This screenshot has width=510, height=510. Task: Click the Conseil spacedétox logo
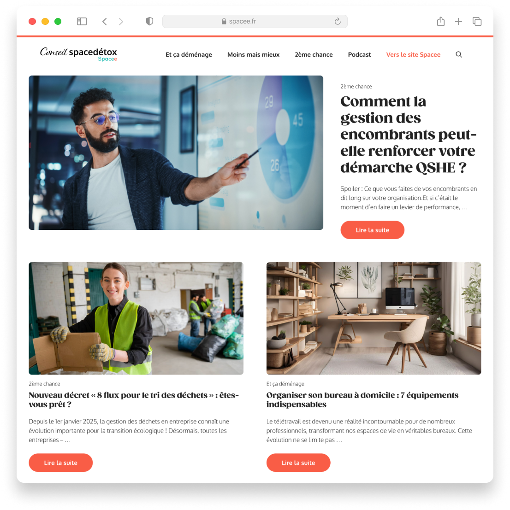(78, 54)
